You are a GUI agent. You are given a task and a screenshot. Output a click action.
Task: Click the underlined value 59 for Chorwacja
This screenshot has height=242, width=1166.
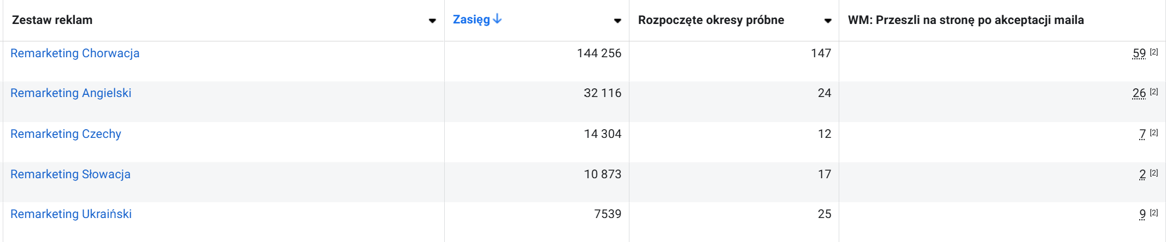coord(1139,53)
